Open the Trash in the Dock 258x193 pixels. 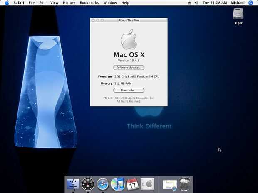point(185,184)
